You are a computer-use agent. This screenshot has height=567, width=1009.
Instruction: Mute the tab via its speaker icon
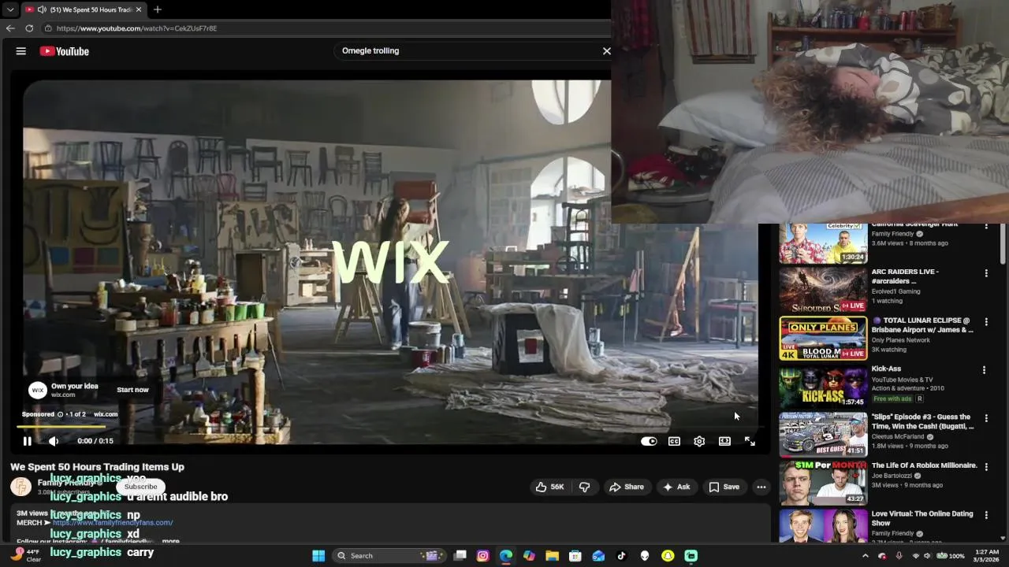tap(41, 9)
